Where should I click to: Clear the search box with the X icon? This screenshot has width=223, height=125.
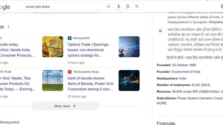(108, 7)
